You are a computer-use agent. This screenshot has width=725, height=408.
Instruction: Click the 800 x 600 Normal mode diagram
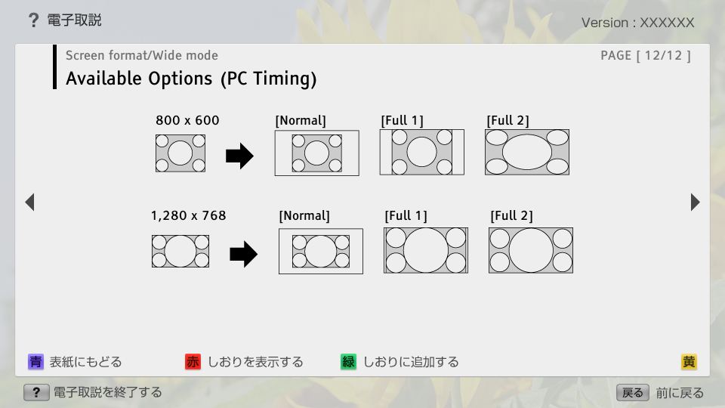(316, 153)
